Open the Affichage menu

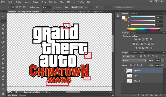71,2
